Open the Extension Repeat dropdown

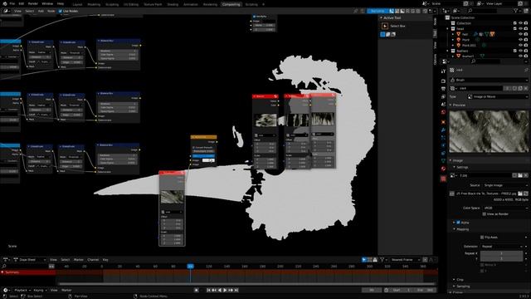(501, 247)
